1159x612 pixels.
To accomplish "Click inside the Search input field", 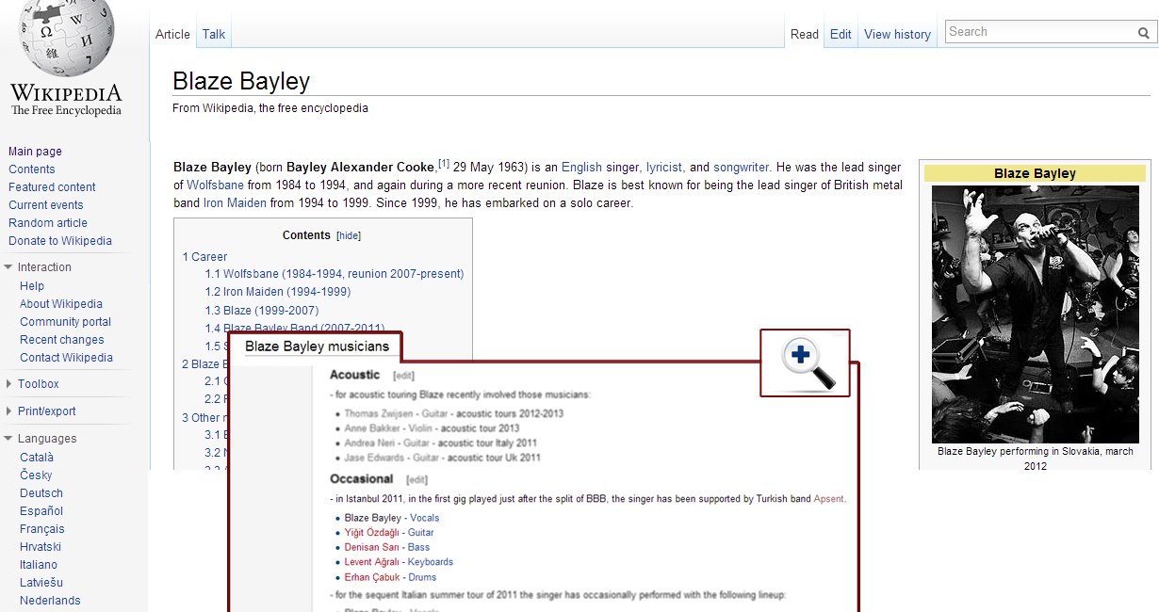I will [x=1040, y=32].
